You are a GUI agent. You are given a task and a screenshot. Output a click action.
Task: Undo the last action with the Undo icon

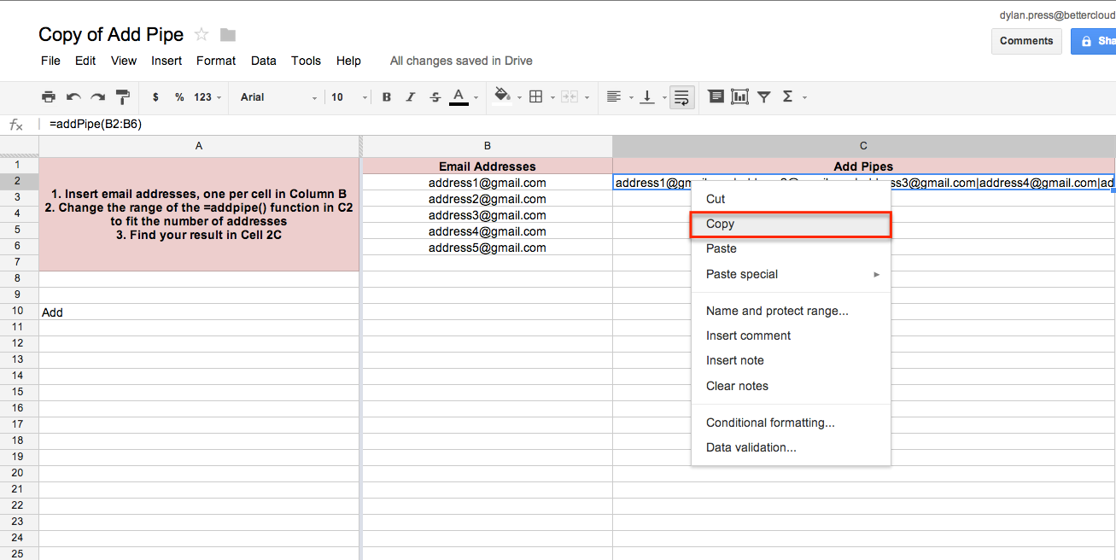pos(74,97)
